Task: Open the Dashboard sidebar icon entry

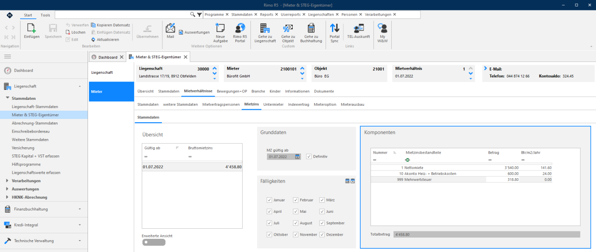Action: (7, 70)
